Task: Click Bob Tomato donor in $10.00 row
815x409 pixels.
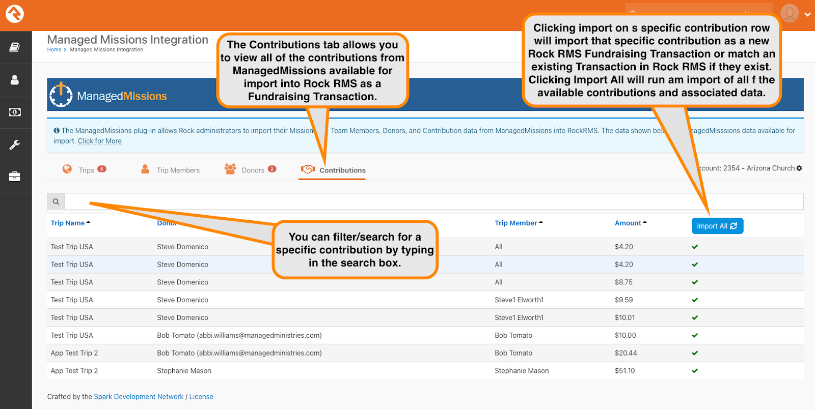Action: [x=239, y=336]
